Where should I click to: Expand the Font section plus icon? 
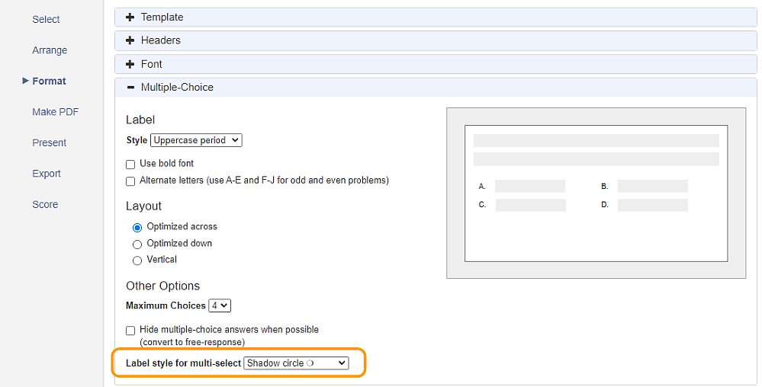130,64
